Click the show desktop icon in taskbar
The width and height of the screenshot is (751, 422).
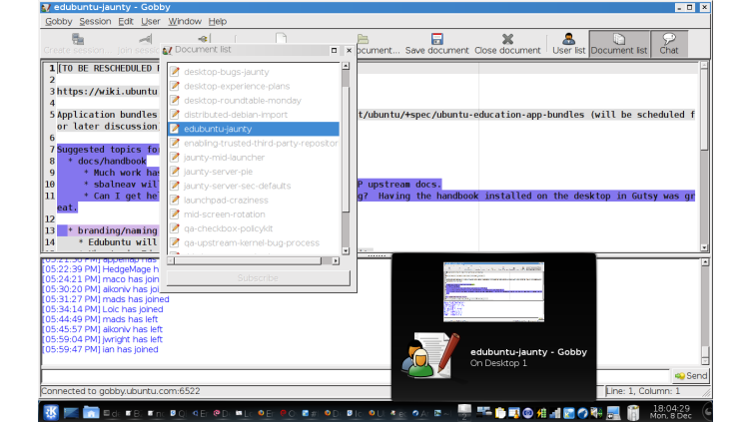71,412
